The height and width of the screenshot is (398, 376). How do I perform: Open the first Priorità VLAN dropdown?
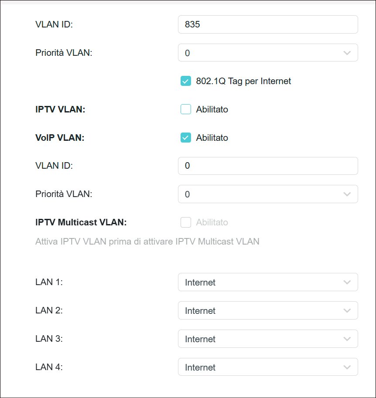pyautogui.click(x=268, y=53)
